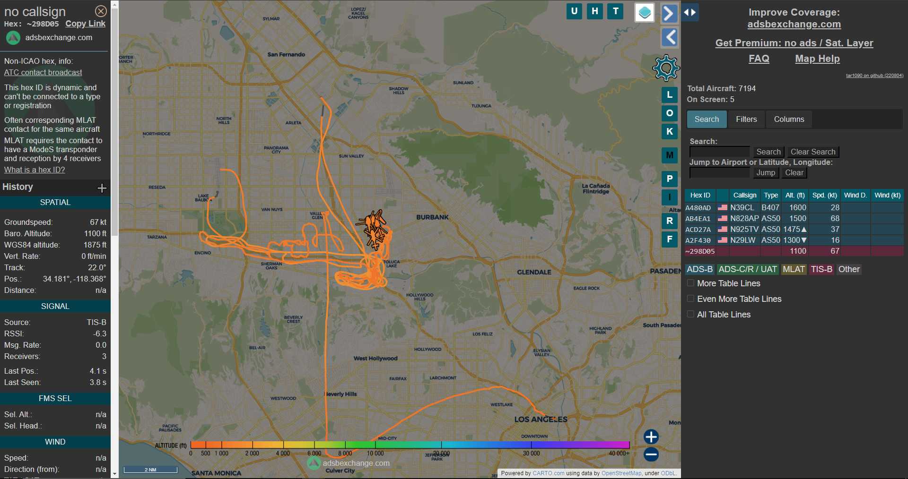This screenshot has width=908, height=479.
Task: Click the right chevron button above map
Action: [669, 13]
